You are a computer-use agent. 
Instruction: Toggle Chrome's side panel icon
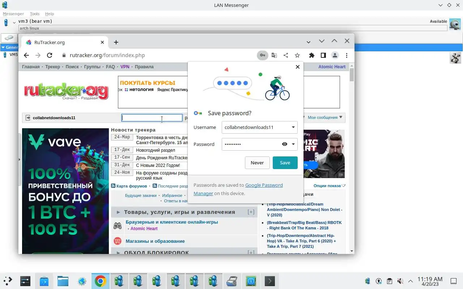pyautogui.click(x=323, y=55)
